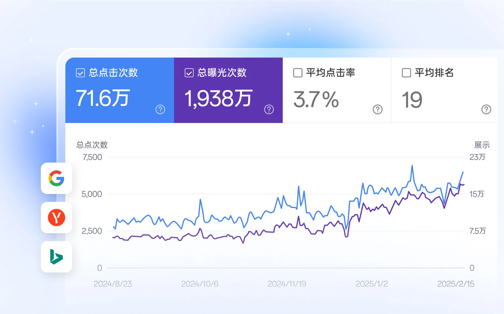
Task: Click the 7,500 left axis label
Action: [92, 157]
